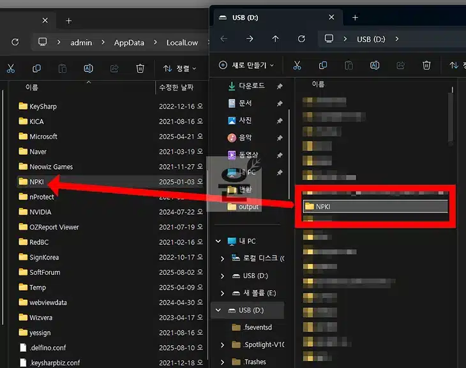Click Rename icon in USB (D:) window
This screenshot has height=368, width=466.
tap(375, 65)
